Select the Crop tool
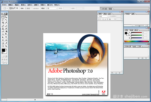Viewport: 151px width, 102px height. tap(3, 23)
